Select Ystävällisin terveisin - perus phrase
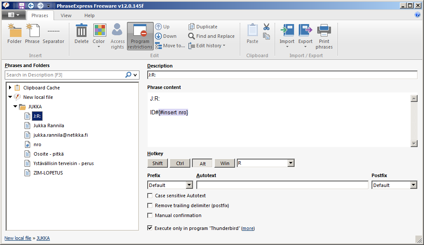The width and height of the screenshot is (424, 245). 64,163
